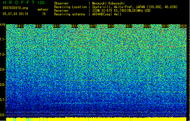This screenshot has height=121, width=190.
Task: Click the 0915 time marker
Action: pos(93,26)
